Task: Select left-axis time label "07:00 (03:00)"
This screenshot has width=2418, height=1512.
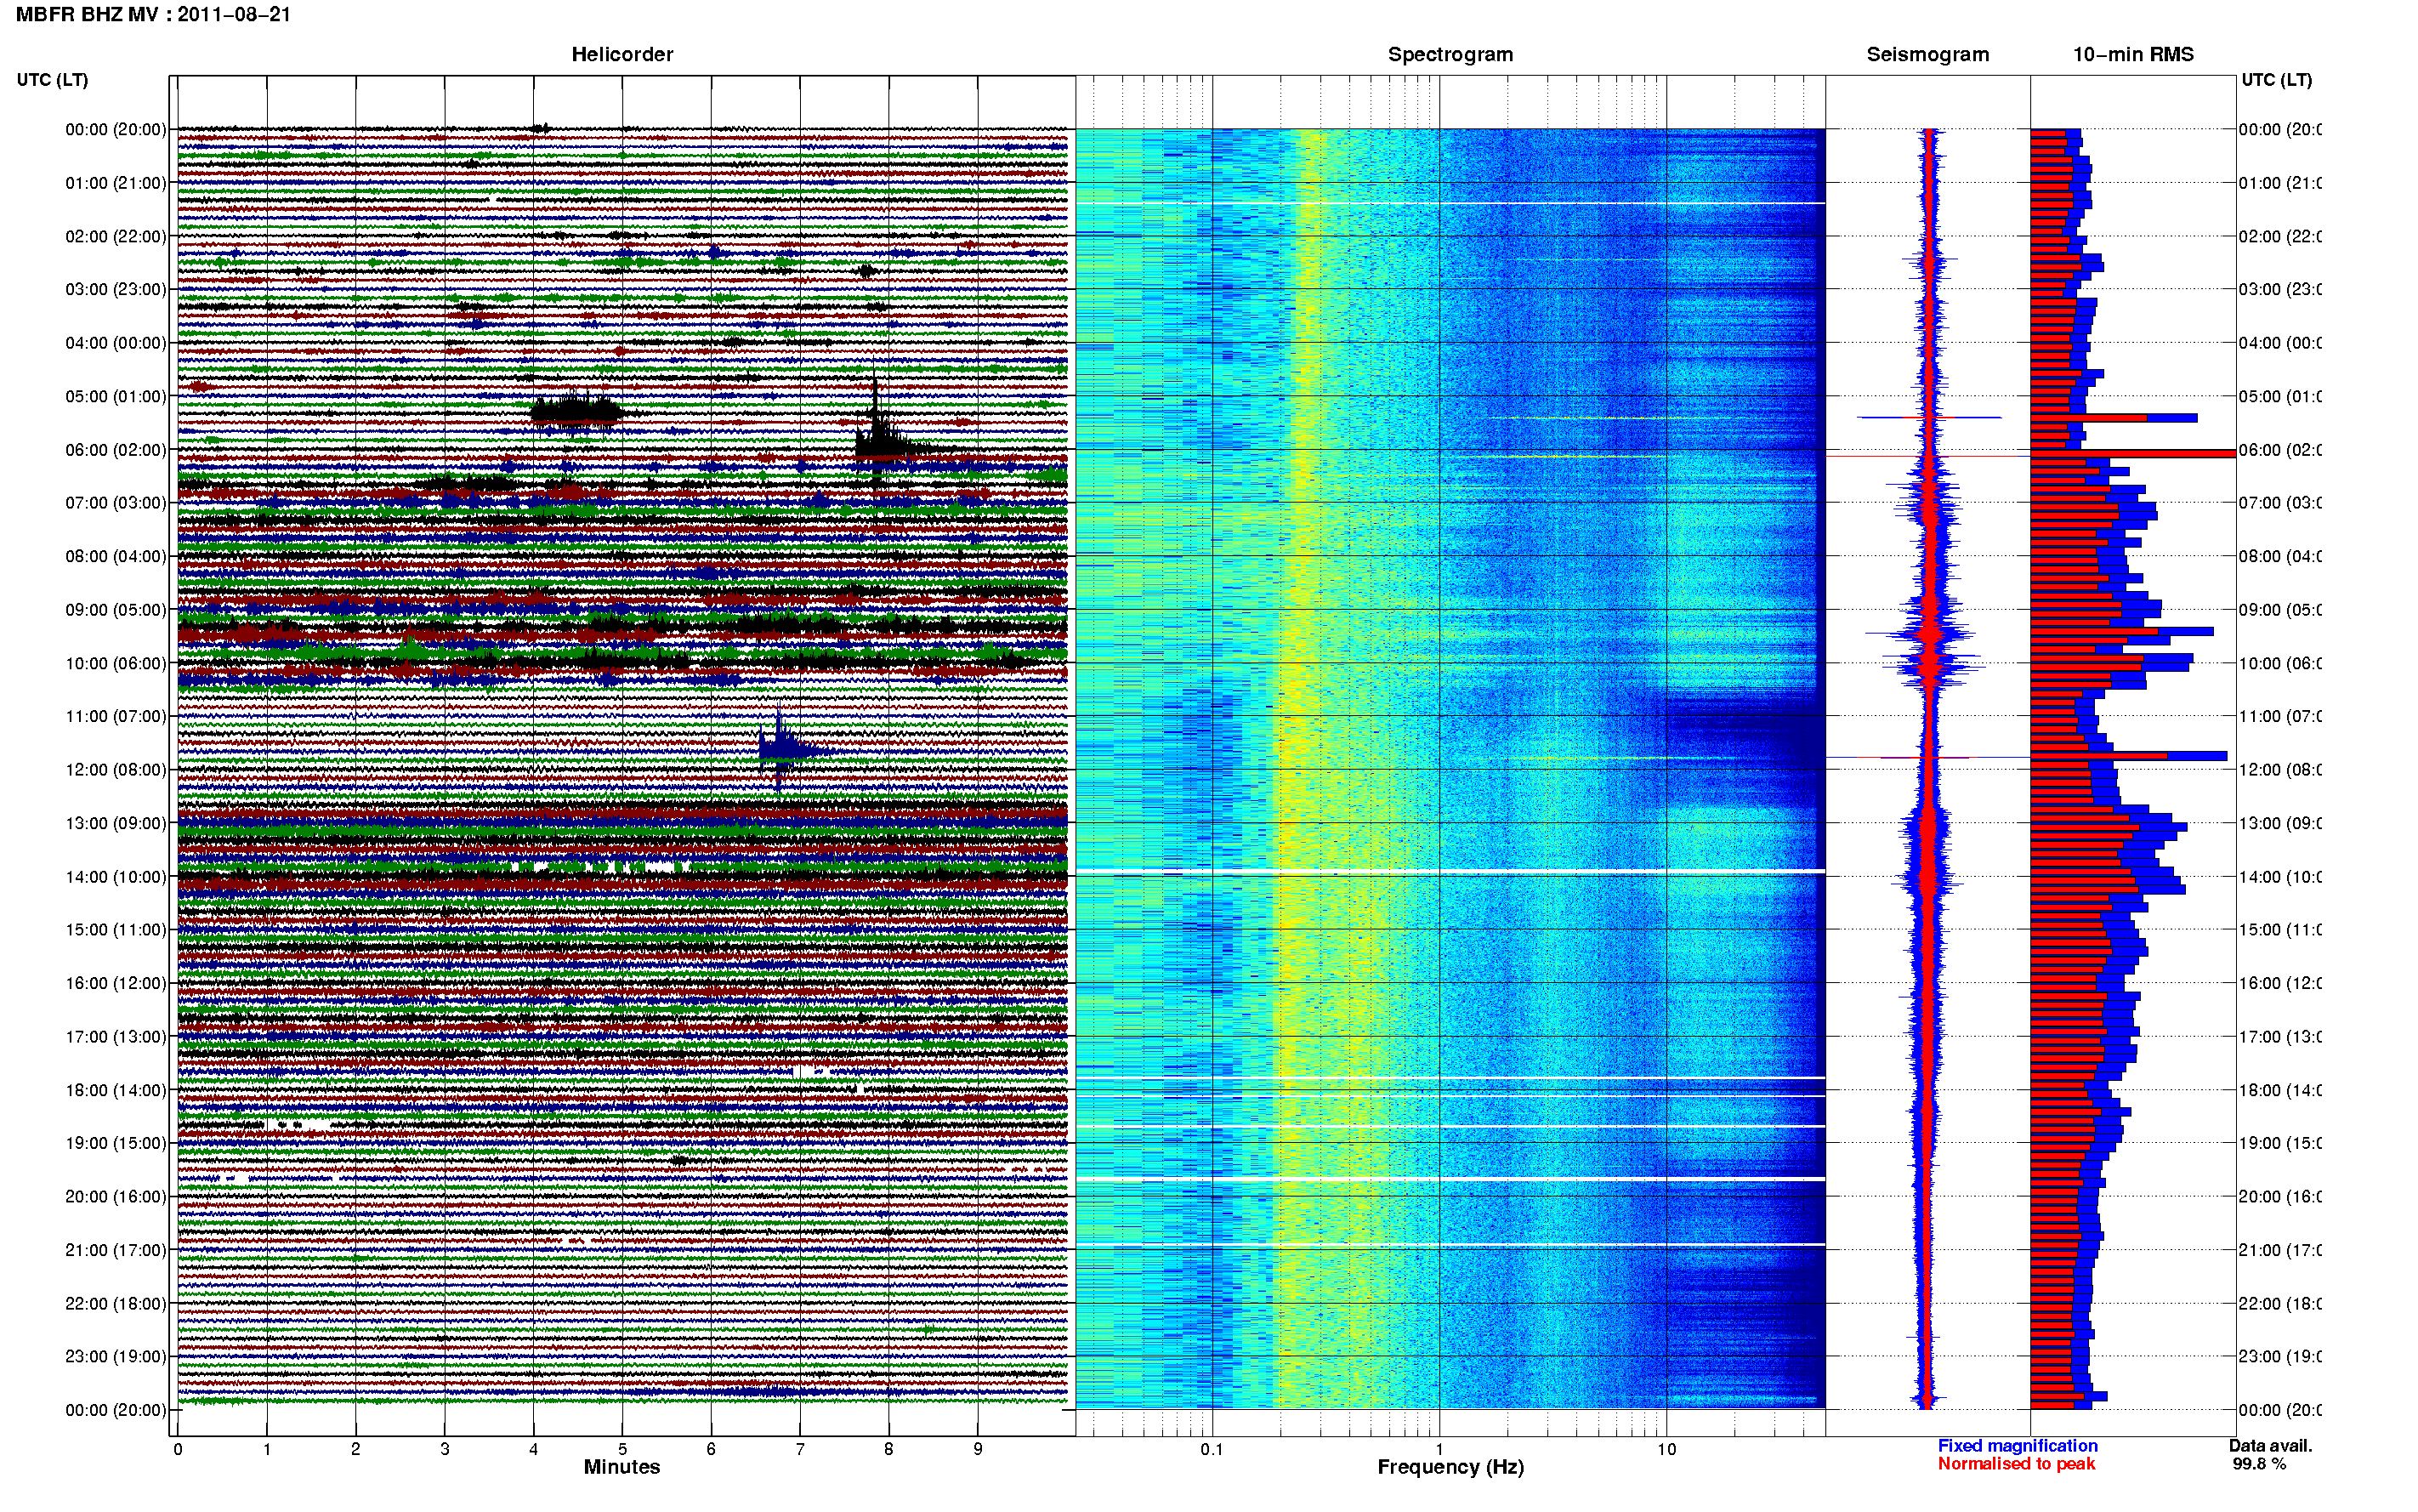Action: 116,502
